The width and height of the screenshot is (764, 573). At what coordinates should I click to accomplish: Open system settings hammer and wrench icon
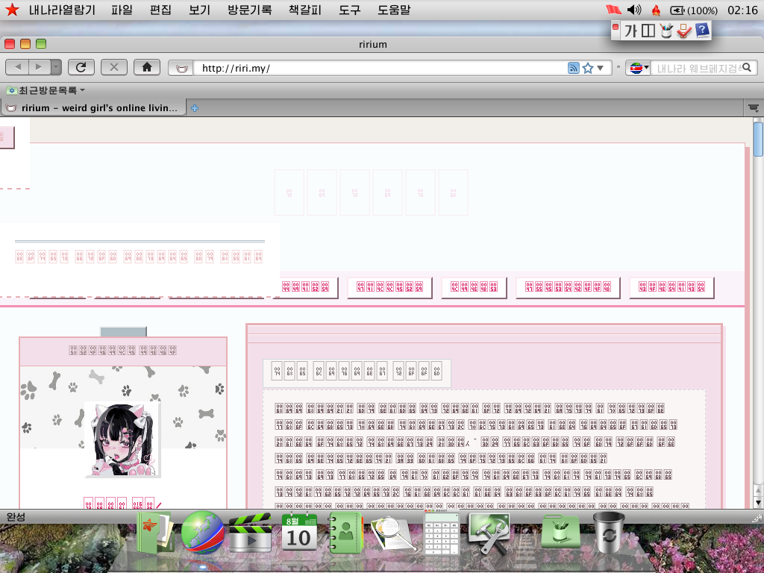tap(489, 533)
